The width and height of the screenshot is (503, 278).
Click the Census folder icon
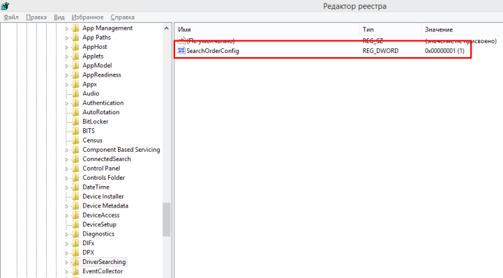tap(75, 140)
